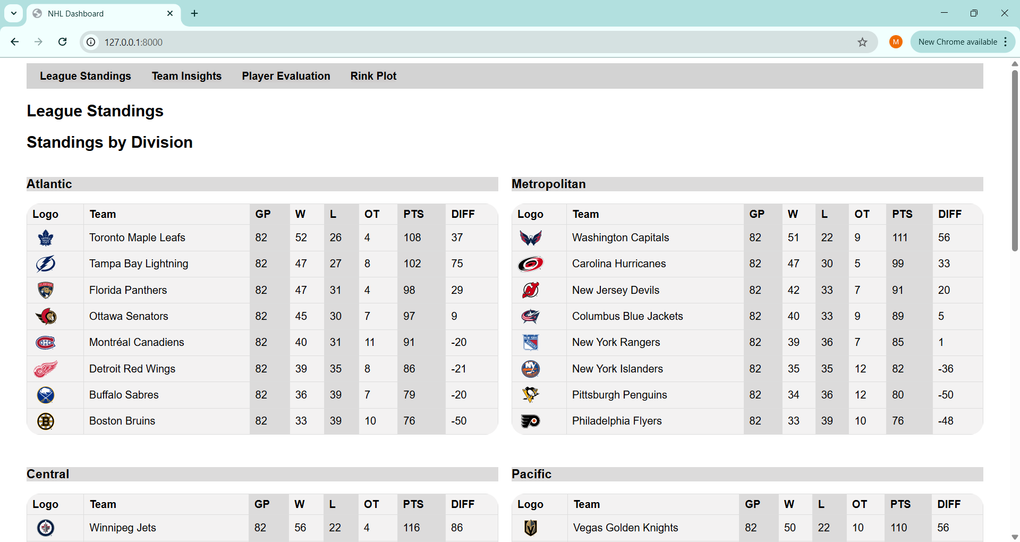Image resolution: width=1020 pixels, height=542 pixels.
Task: View site information icon in address bar
Action: click(91, 42)
